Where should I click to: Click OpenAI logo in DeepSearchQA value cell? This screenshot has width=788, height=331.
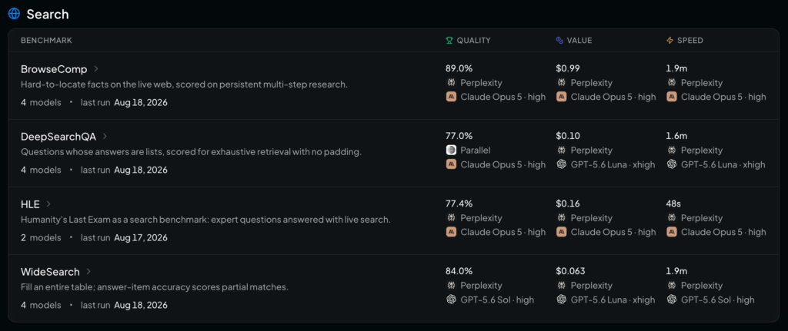pyautogui.click(x=561, y=164)
